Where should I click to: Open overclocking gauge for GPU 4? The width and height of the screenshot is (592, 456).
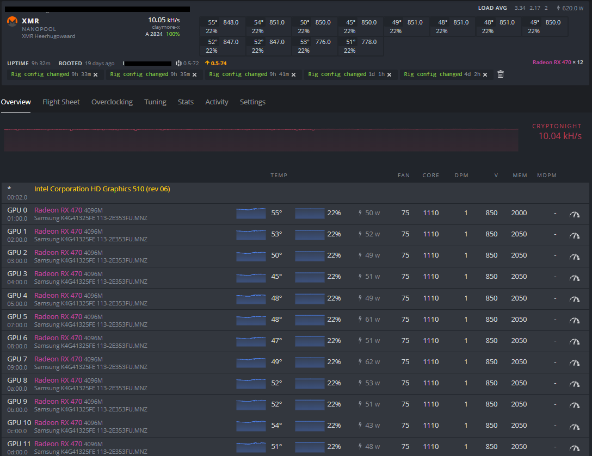574,299
